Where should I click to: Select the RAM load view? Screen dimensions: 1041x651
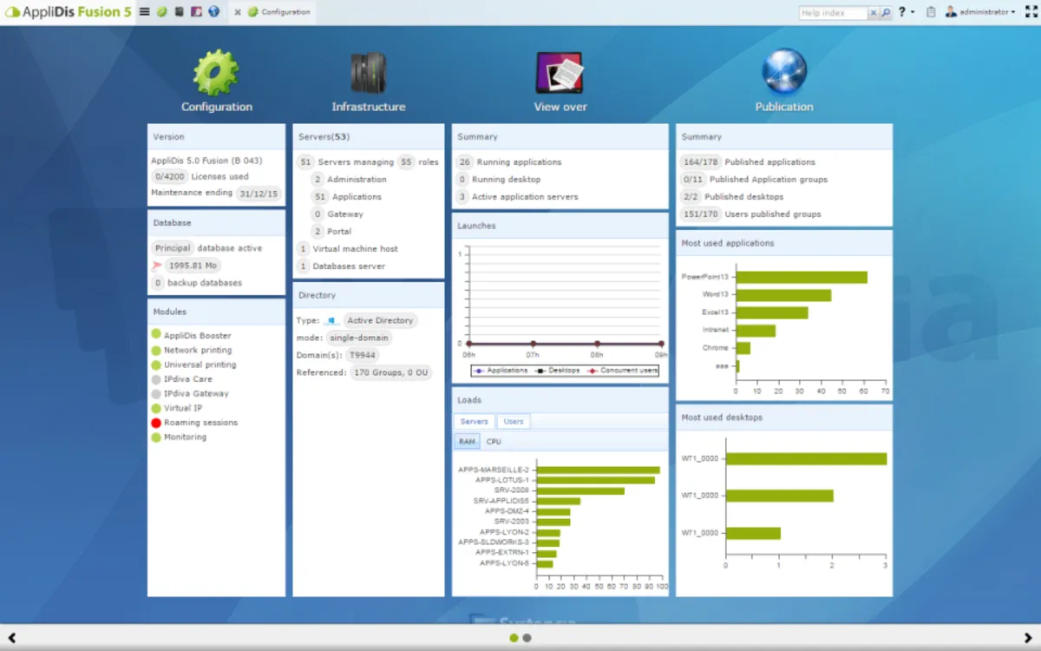click(x=467, y=442)
